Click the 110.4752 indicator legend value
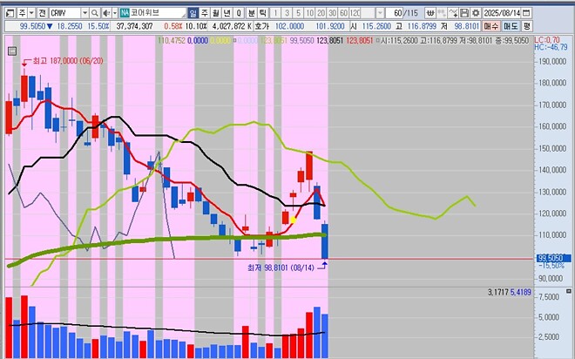This screenshot has width=575, height=359. click(x=172, y=40)
